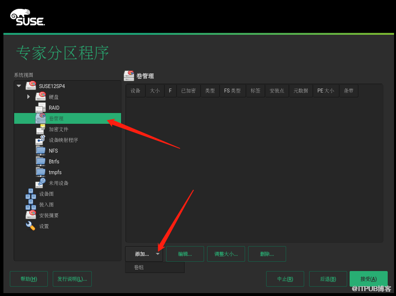
Task: Expand the 硬盘 tree node
Action: [x=28, y=96]
